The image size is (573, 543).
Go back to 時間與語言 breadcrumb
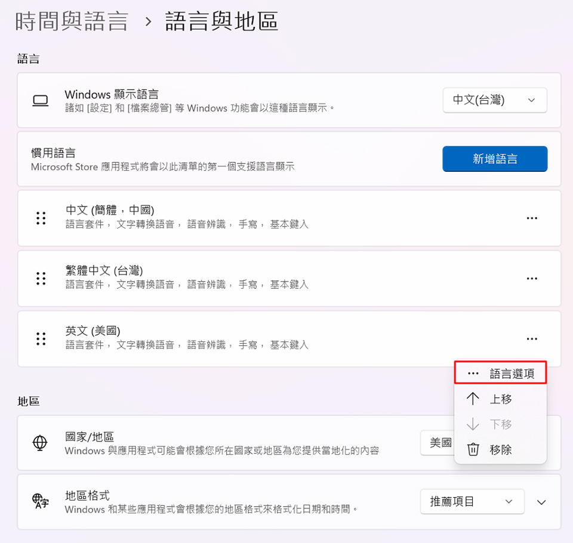tap(72, 22)
